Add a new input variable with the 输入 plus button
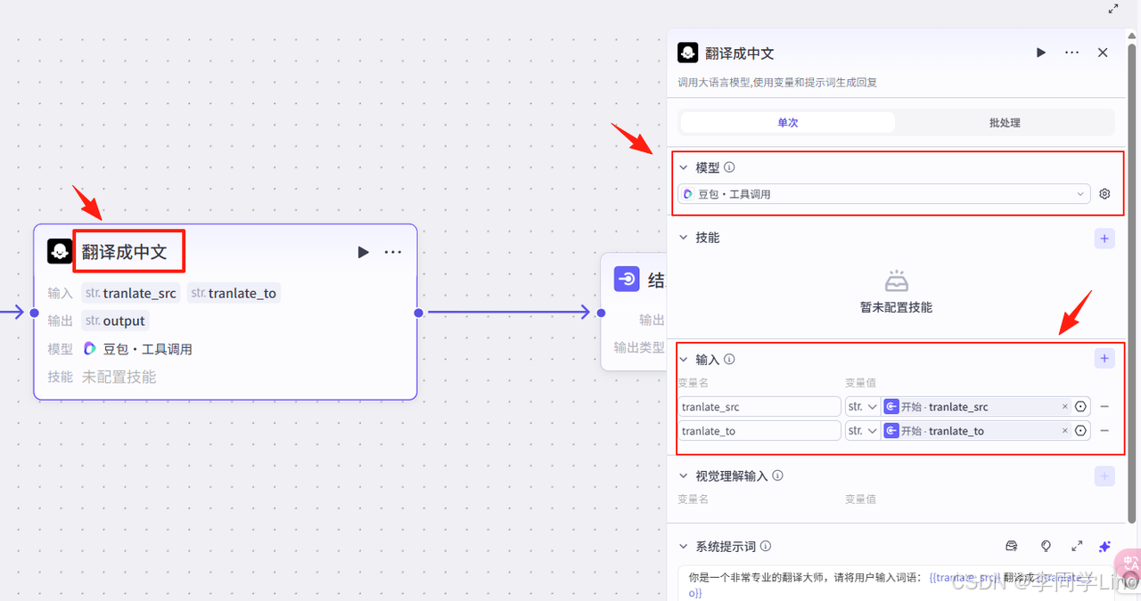The width and height of the screenshot is (1141, 601). (x=1104, y=358)
